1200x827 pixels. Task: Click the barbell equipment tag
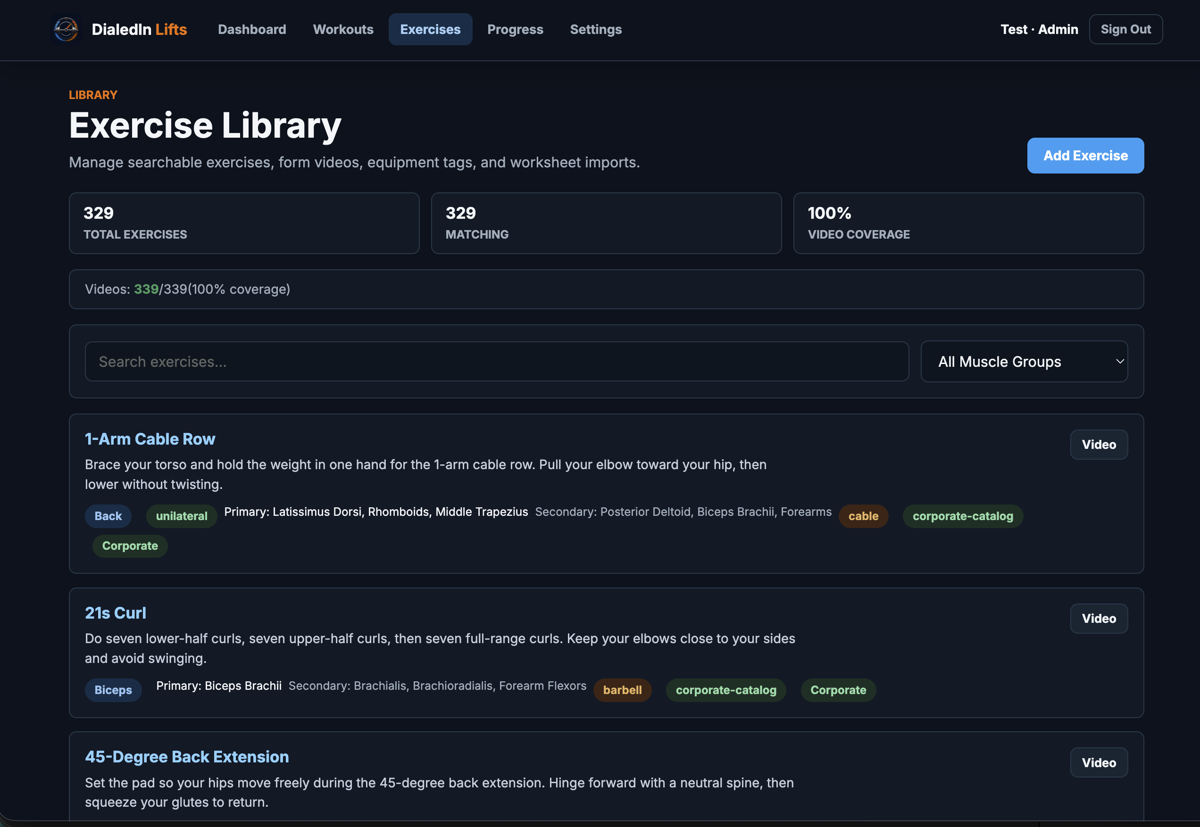[x=622, y=690]
